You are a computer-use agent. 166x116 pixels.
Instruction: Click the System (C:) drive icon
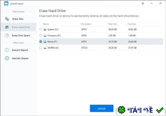[45, 29]
